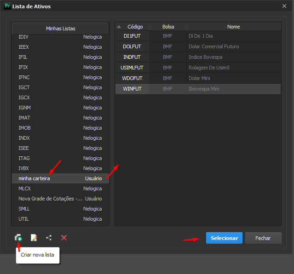294x274 pixels.
Task: Select the IGCX list
Action: tap(60, 97)
